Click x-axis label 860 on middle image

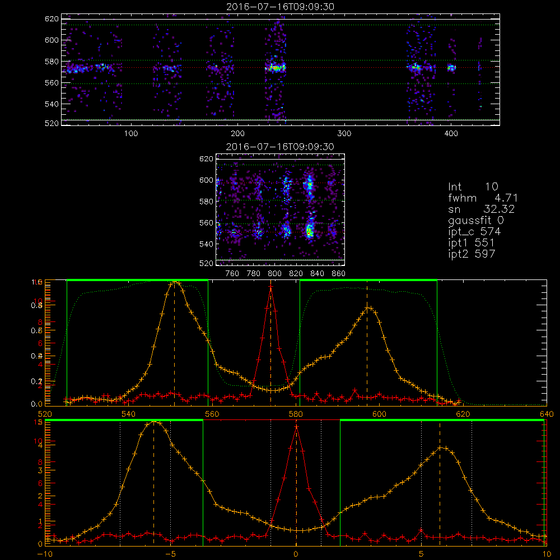tap(339, 274)
